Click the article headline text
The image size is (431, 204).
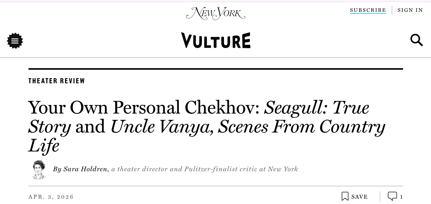(207, 126)
